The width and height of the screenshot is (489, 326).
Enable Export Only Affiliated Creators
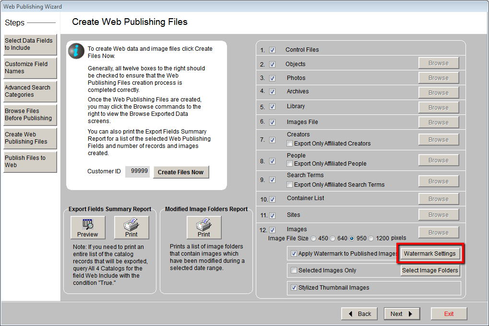pos(290,144)
